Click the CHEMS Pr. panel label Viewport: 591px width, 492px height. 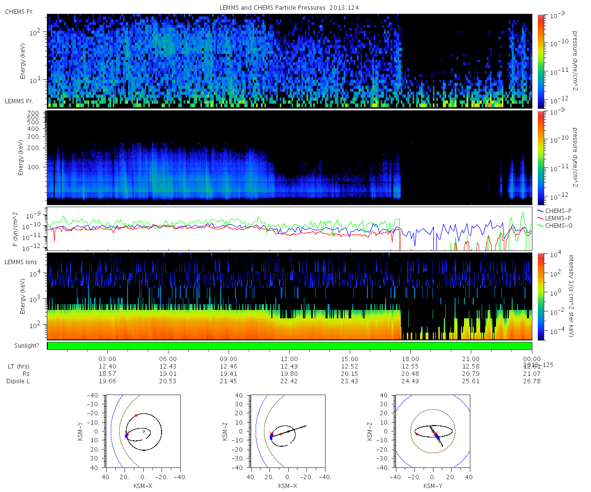(19, 11)
